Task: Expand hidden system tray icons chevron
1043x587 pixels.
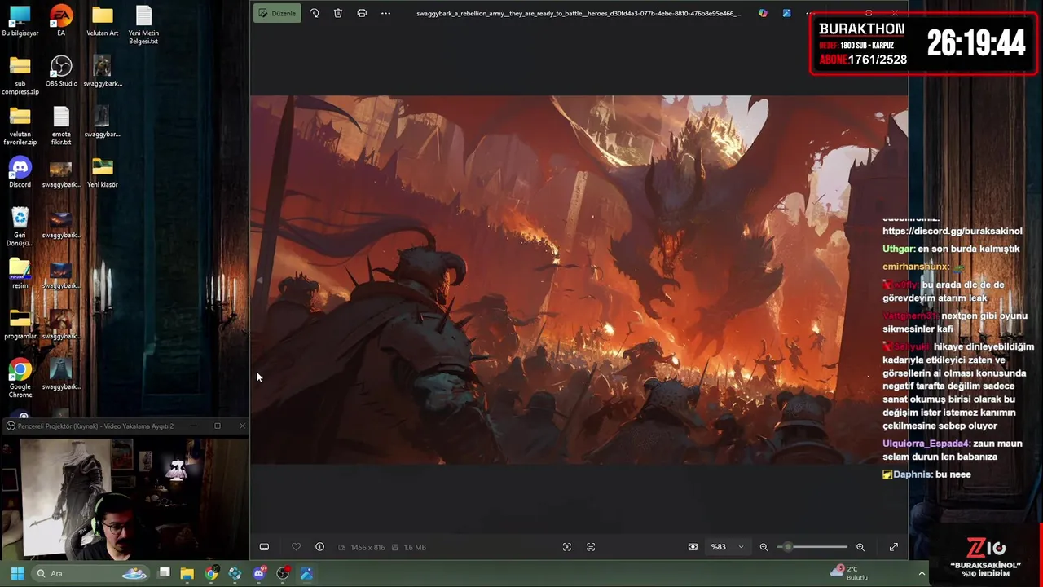Action: [x=922, y=573]
